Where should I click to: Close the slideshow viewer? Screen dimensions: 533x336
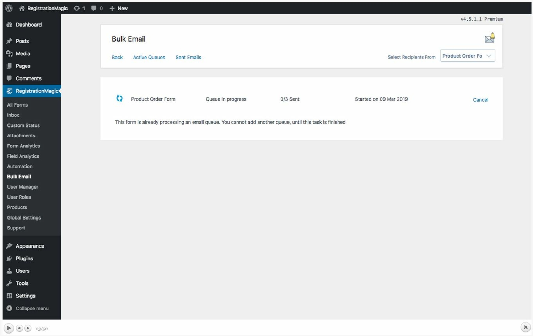pyautogui.click(x=526, y=327)
